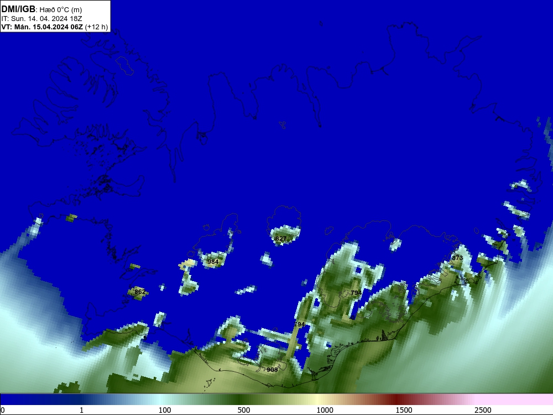Screen dimensions: 553x415
Task: Click the color scale at the 1500 value
Action: [404, 409]
